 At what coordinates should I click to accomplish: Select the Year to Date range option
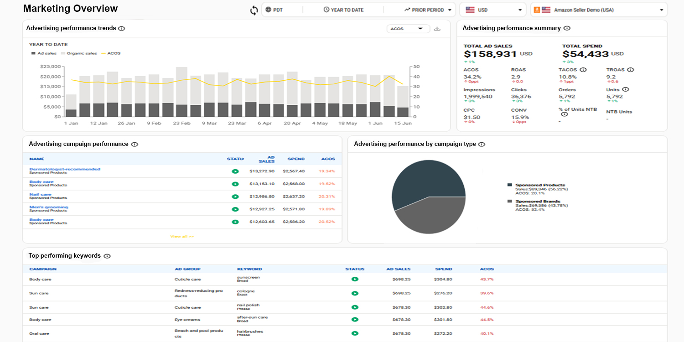pyautogui.click(x=343, y=10)
